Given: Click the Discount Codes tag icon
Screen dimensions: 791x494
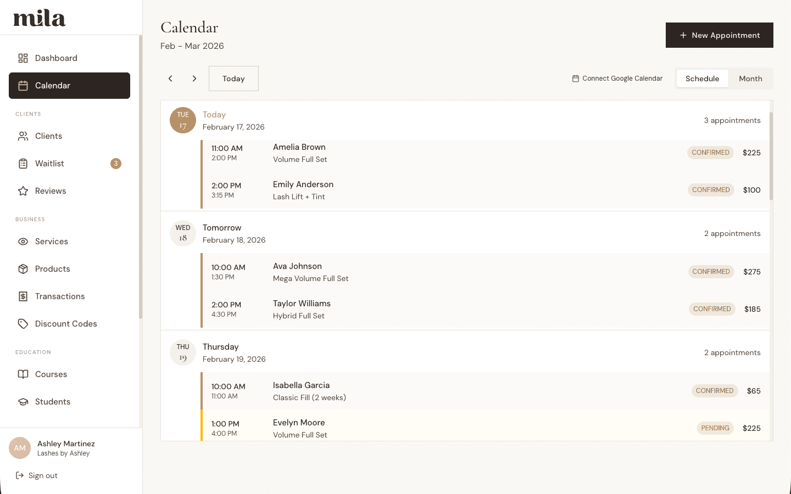Looking at the screenshot, I should (23, 324).
